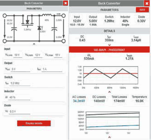
Task: Collapse the losses chart bottom chevron
Action: pyautogui.click(x=109, y=137)
